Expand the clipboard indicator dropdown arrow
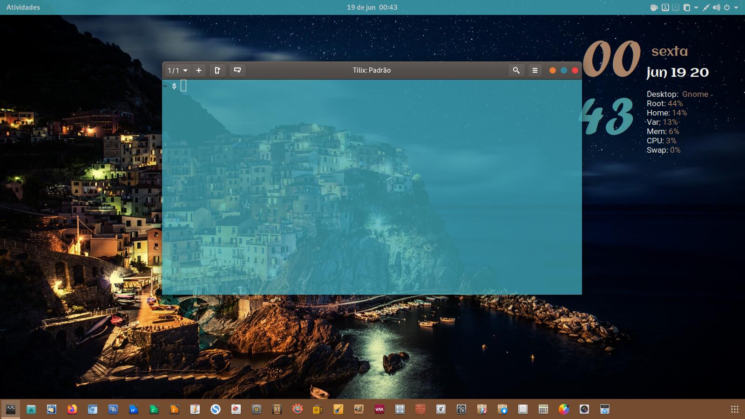This screenshot has width=745, height=419. pyautogui.click(x=696, y=7)
